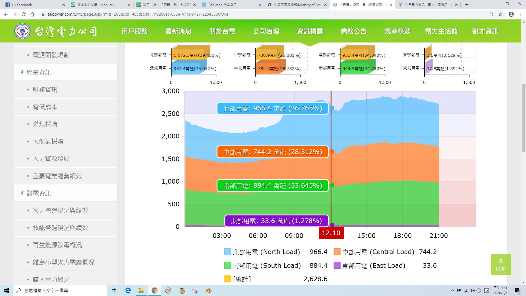Collapse the 經營資訊 sidebar section
Viewport: 526px width, 296px height.
pyautogui.click(x=65, y=72)
